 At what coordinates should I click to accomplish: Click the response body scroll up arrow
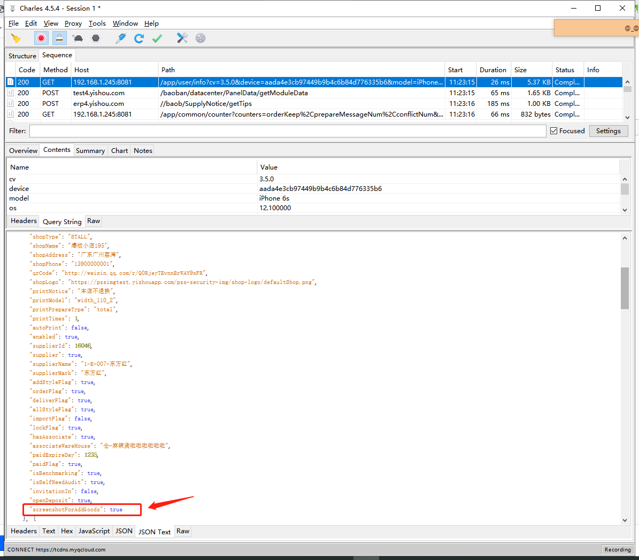click(x=625, y=238)
